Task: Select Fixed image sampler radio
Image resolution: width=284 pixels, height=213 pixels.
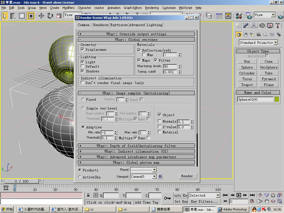Action: tap(83, 99)
